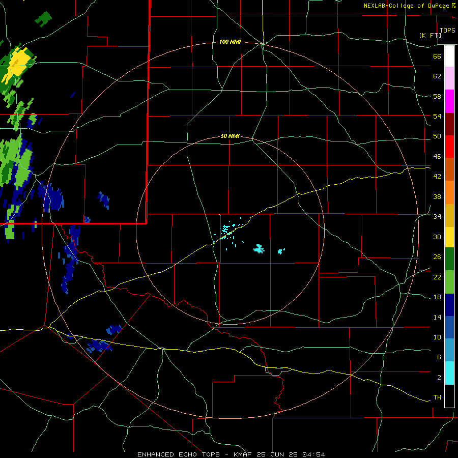Click the "2" legend label

point(439,378)
